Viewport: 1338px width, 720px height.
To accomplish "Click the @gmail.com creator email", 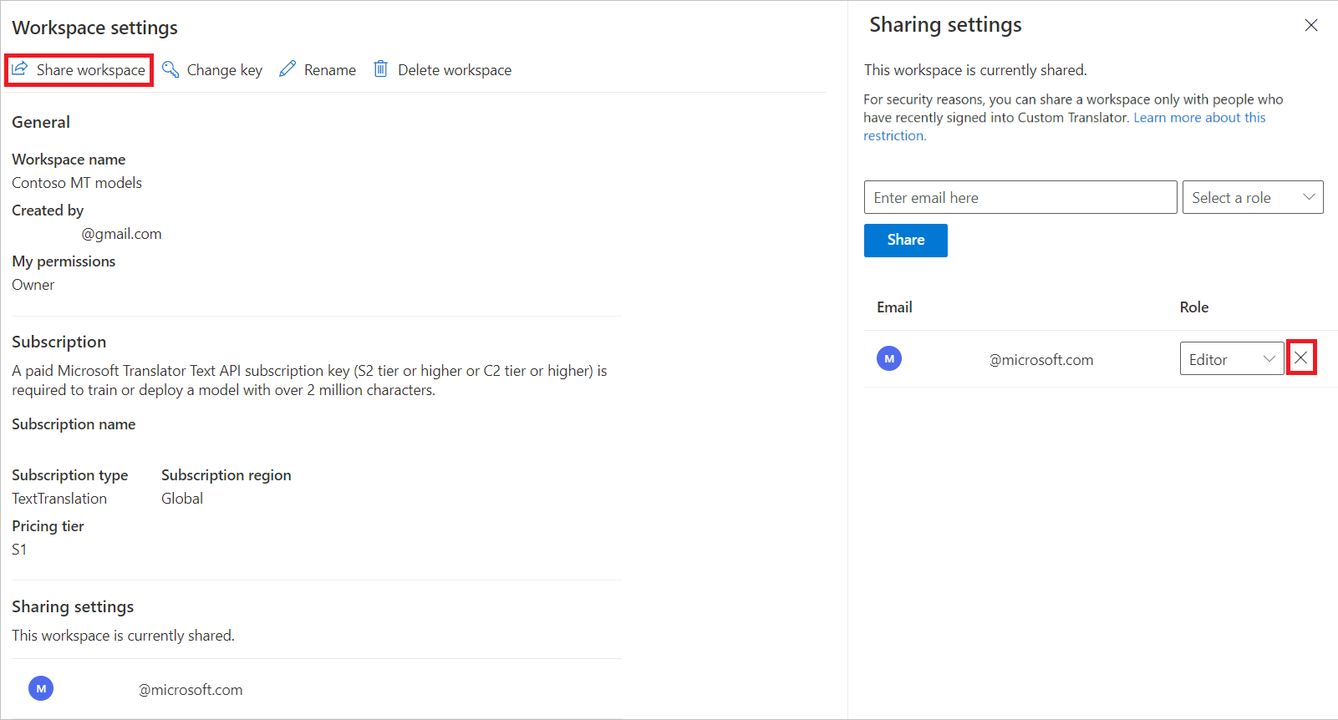I will point(121,234).
